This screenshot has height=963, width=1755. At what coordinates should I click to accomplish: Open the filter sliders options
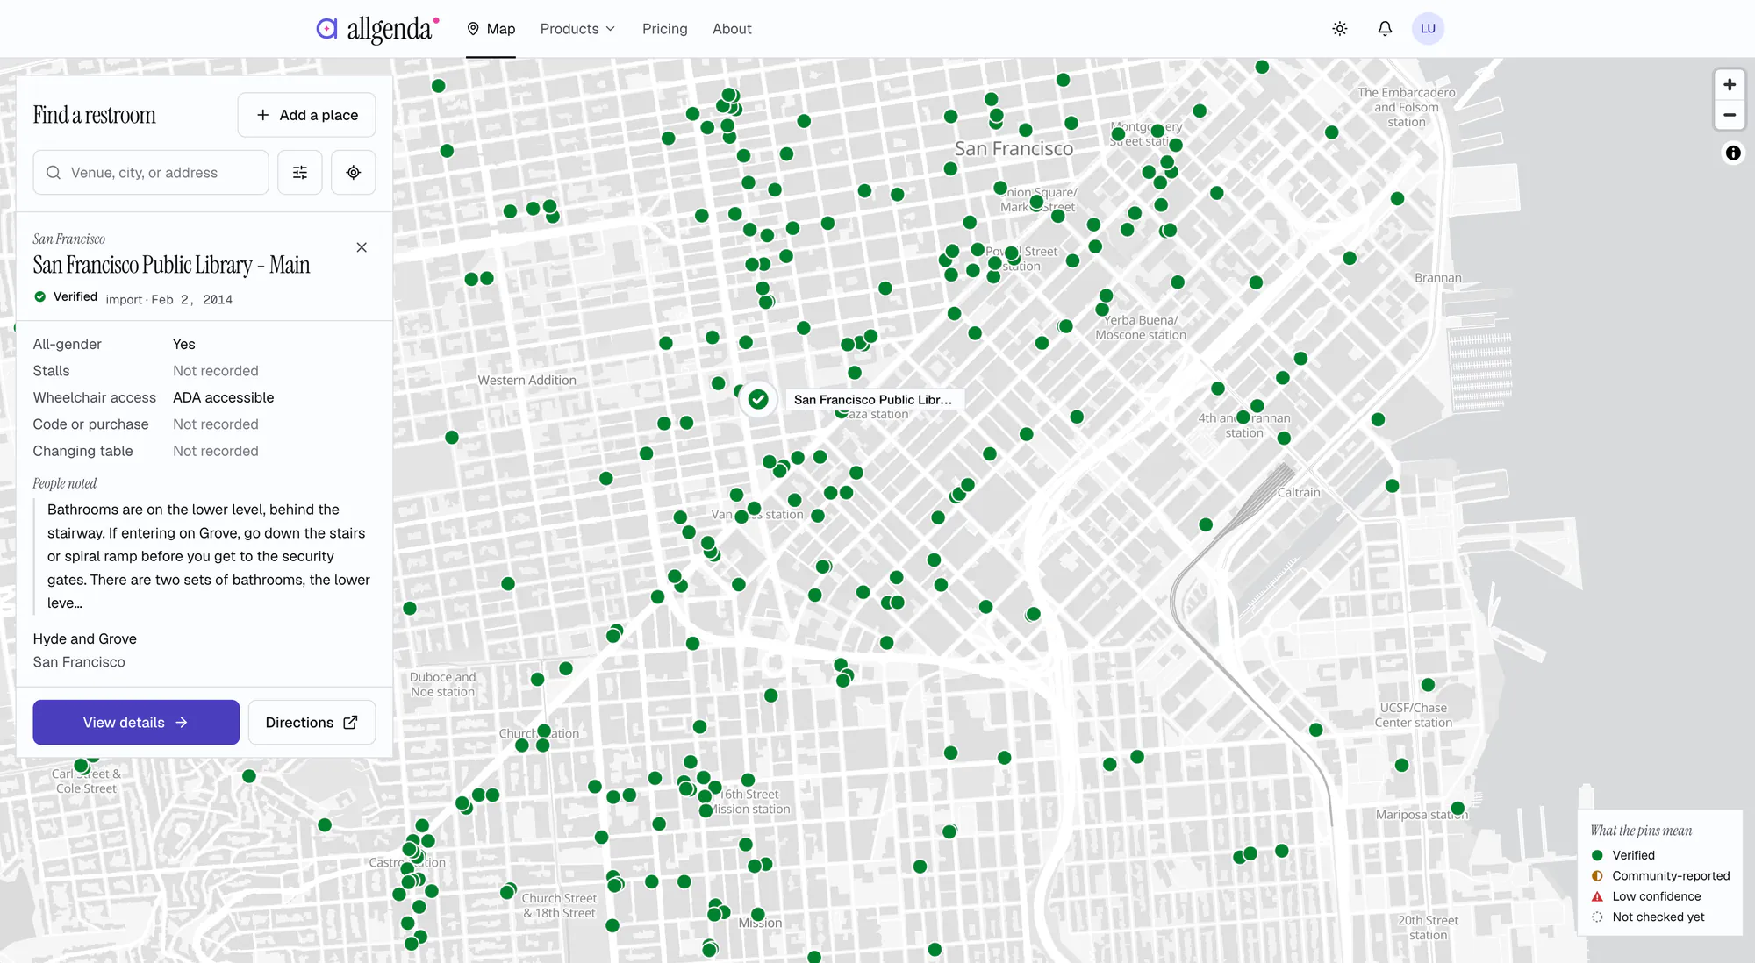point(300,173)
